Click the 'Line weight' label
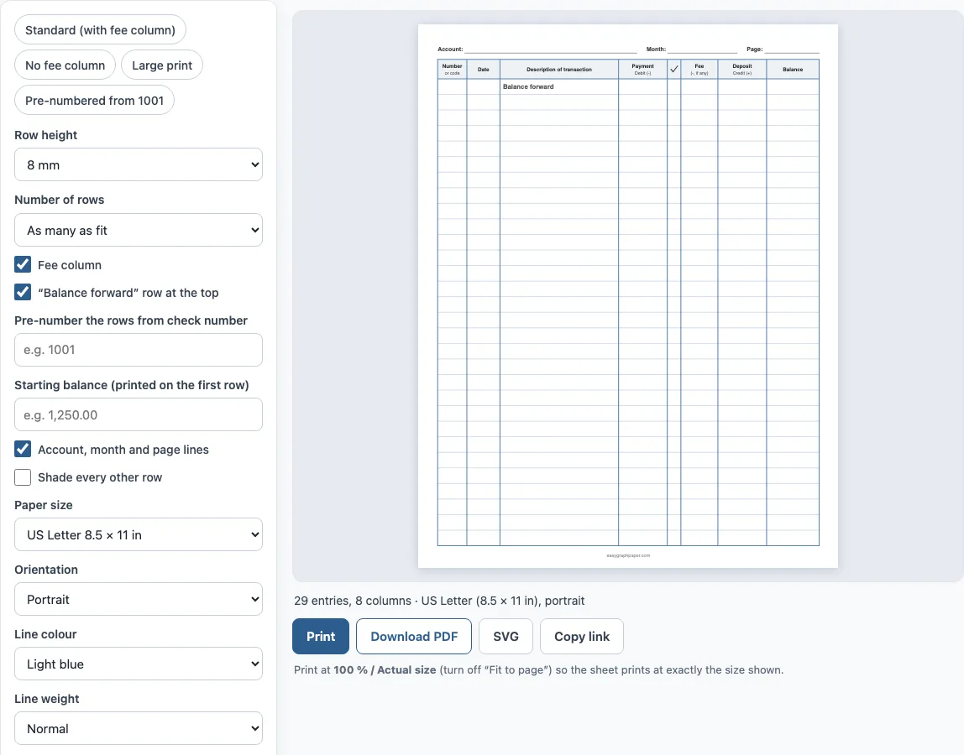 click(47, 699)
